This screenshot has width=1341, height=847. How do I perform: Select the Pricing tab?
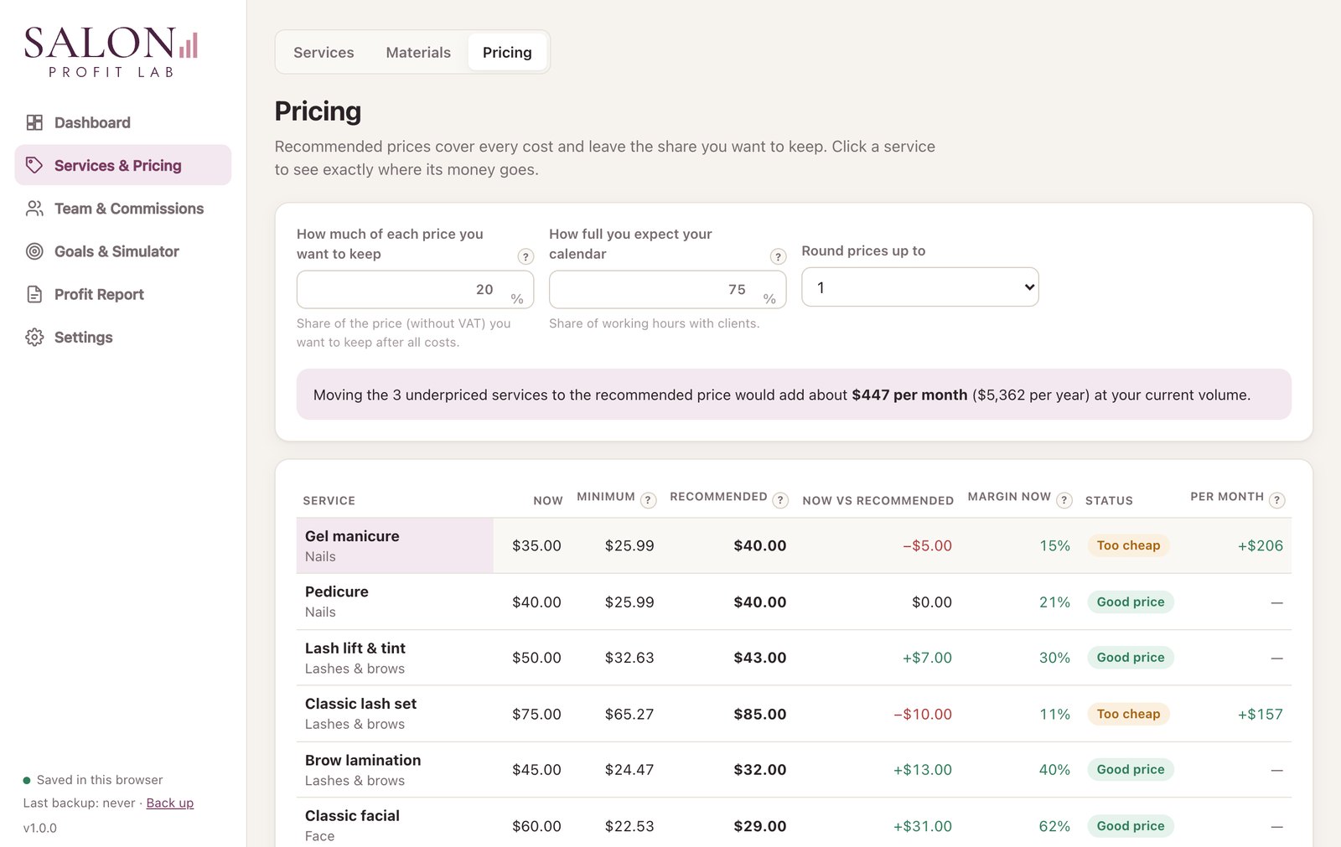507,52
